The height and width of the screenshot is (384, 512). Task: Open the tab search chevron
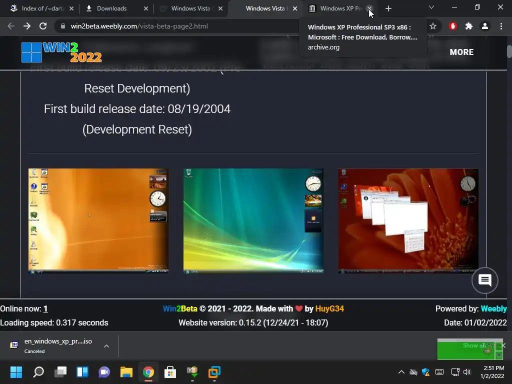coord(431,7)
